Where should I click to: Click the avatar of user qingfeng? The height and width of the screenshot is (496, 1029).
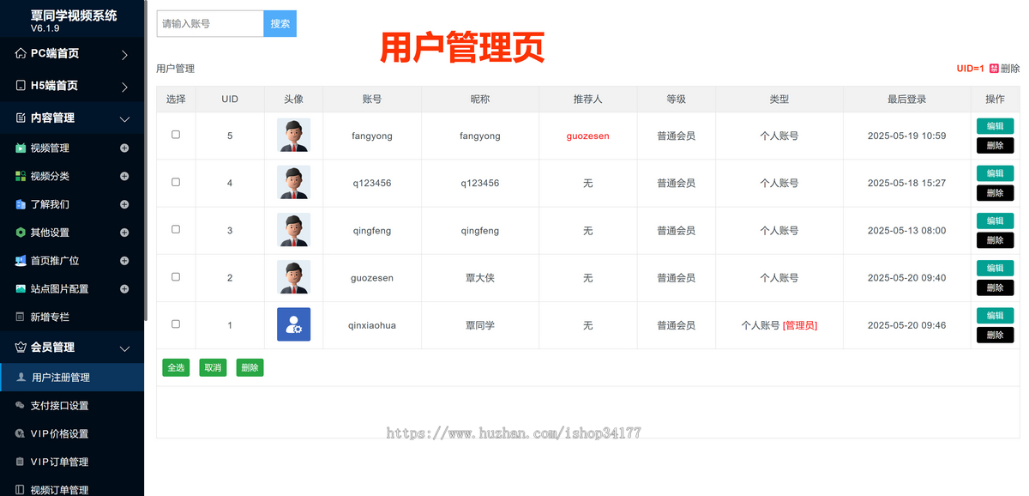pyautogui.click(x=293, y=230)
